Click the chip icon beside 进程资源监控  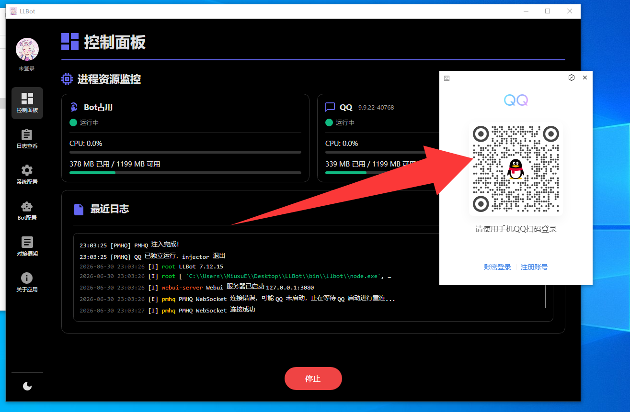click(x=67, y=79)
